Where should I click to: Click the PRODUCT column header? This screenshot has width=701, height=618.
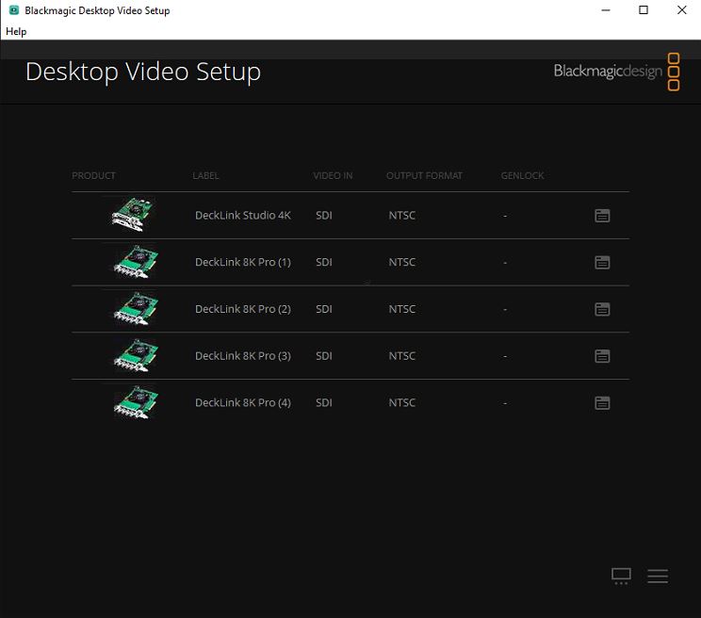pyautogui.click(x=93, y=175)
